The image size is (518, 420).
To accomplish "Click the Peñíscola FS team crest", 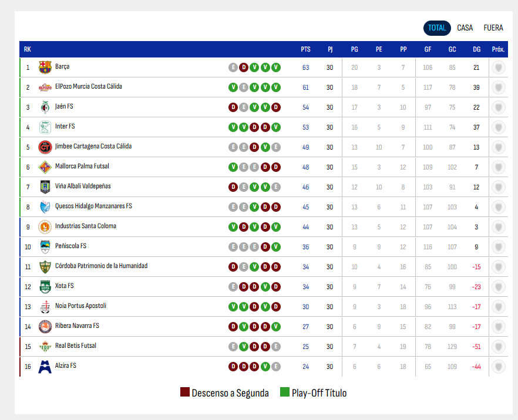I will [x=45, y=247].
